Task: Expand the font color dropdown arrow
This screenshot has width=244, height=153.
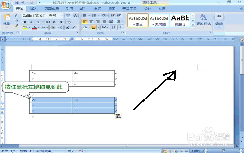Action: (39, 28)
